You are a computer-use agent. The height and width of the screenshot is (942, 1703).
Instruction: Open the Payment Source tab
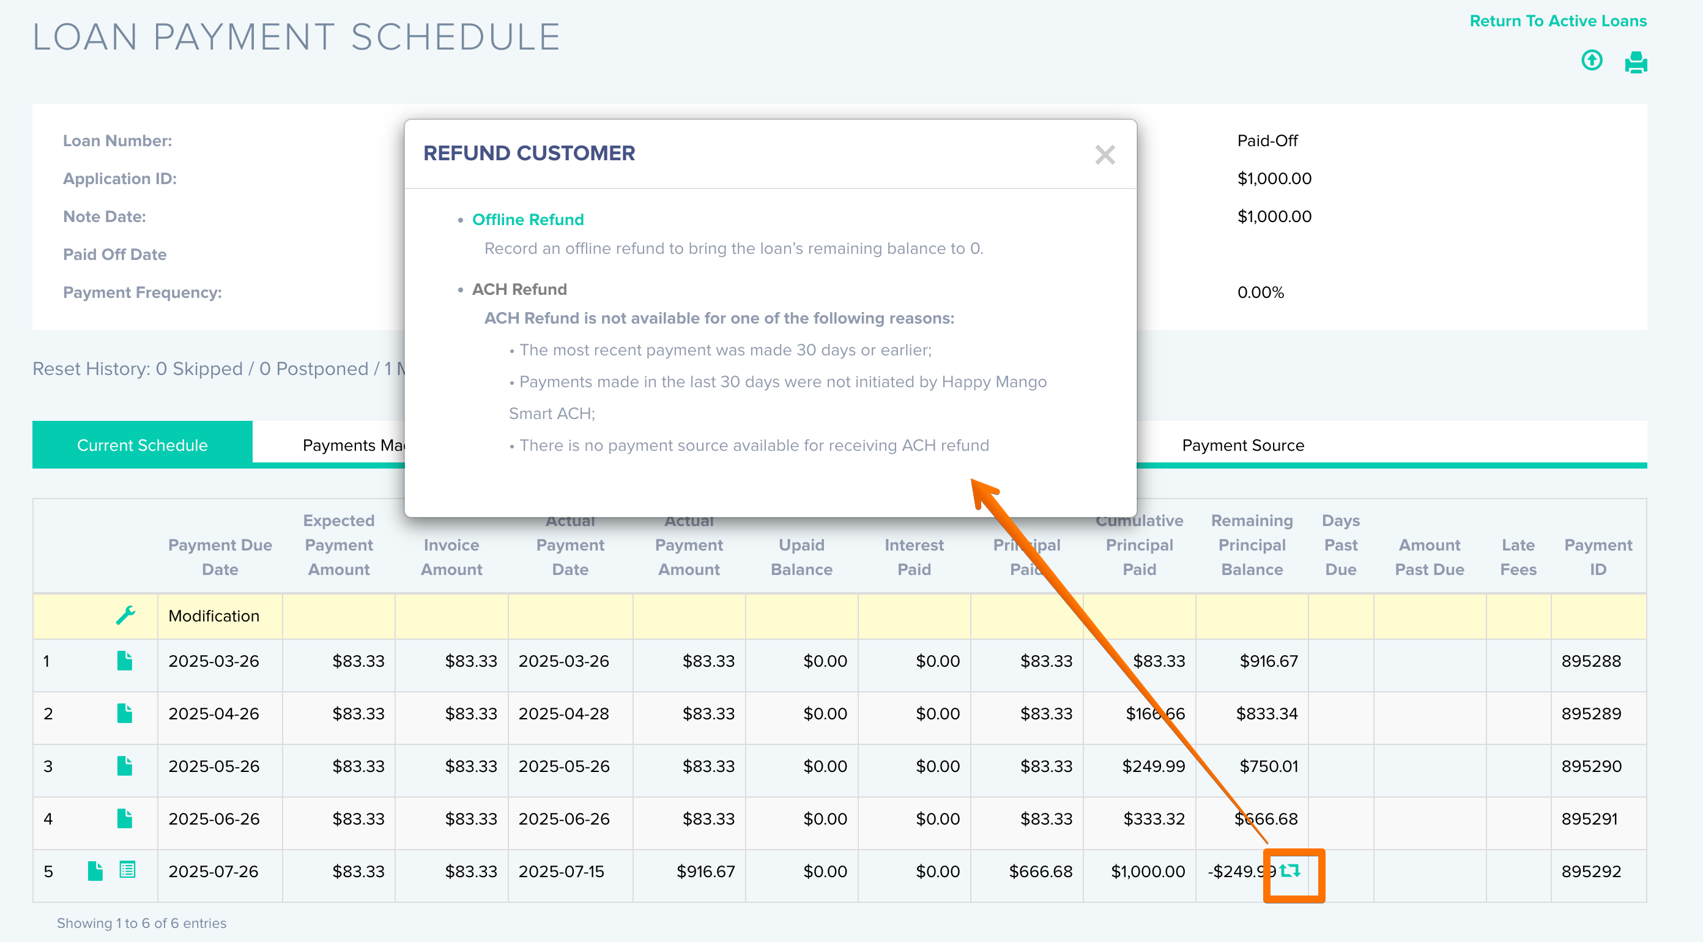click(1243, 445)
